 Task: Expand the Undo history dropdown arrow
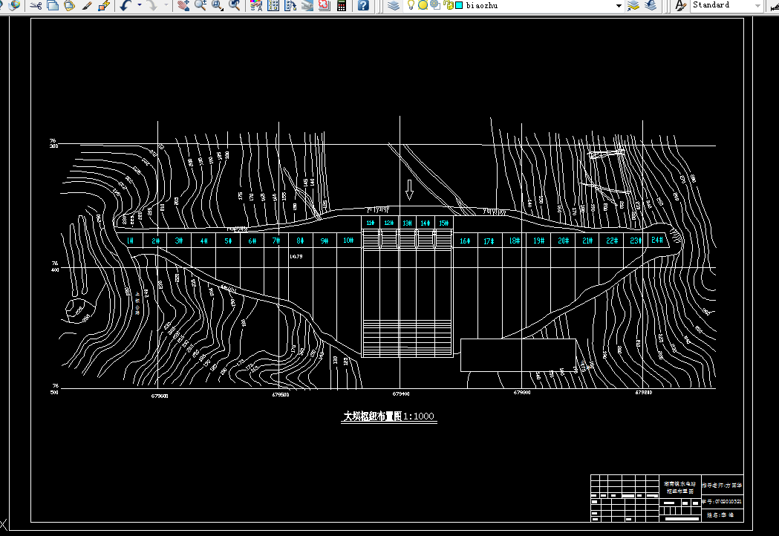click(140, 5)
